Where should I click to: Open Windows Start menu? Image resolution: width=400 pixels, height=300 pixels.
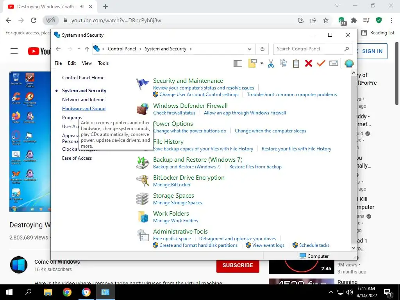pos(9,292)
